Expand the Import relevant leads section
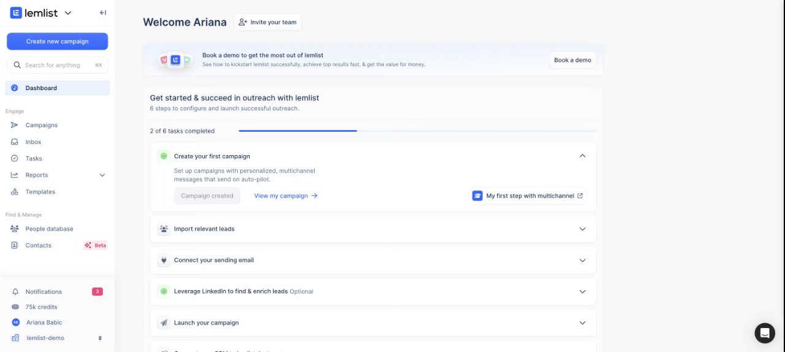Image resolution: width=785 pixels, height=352 pixels. click(x=582, y=229)
